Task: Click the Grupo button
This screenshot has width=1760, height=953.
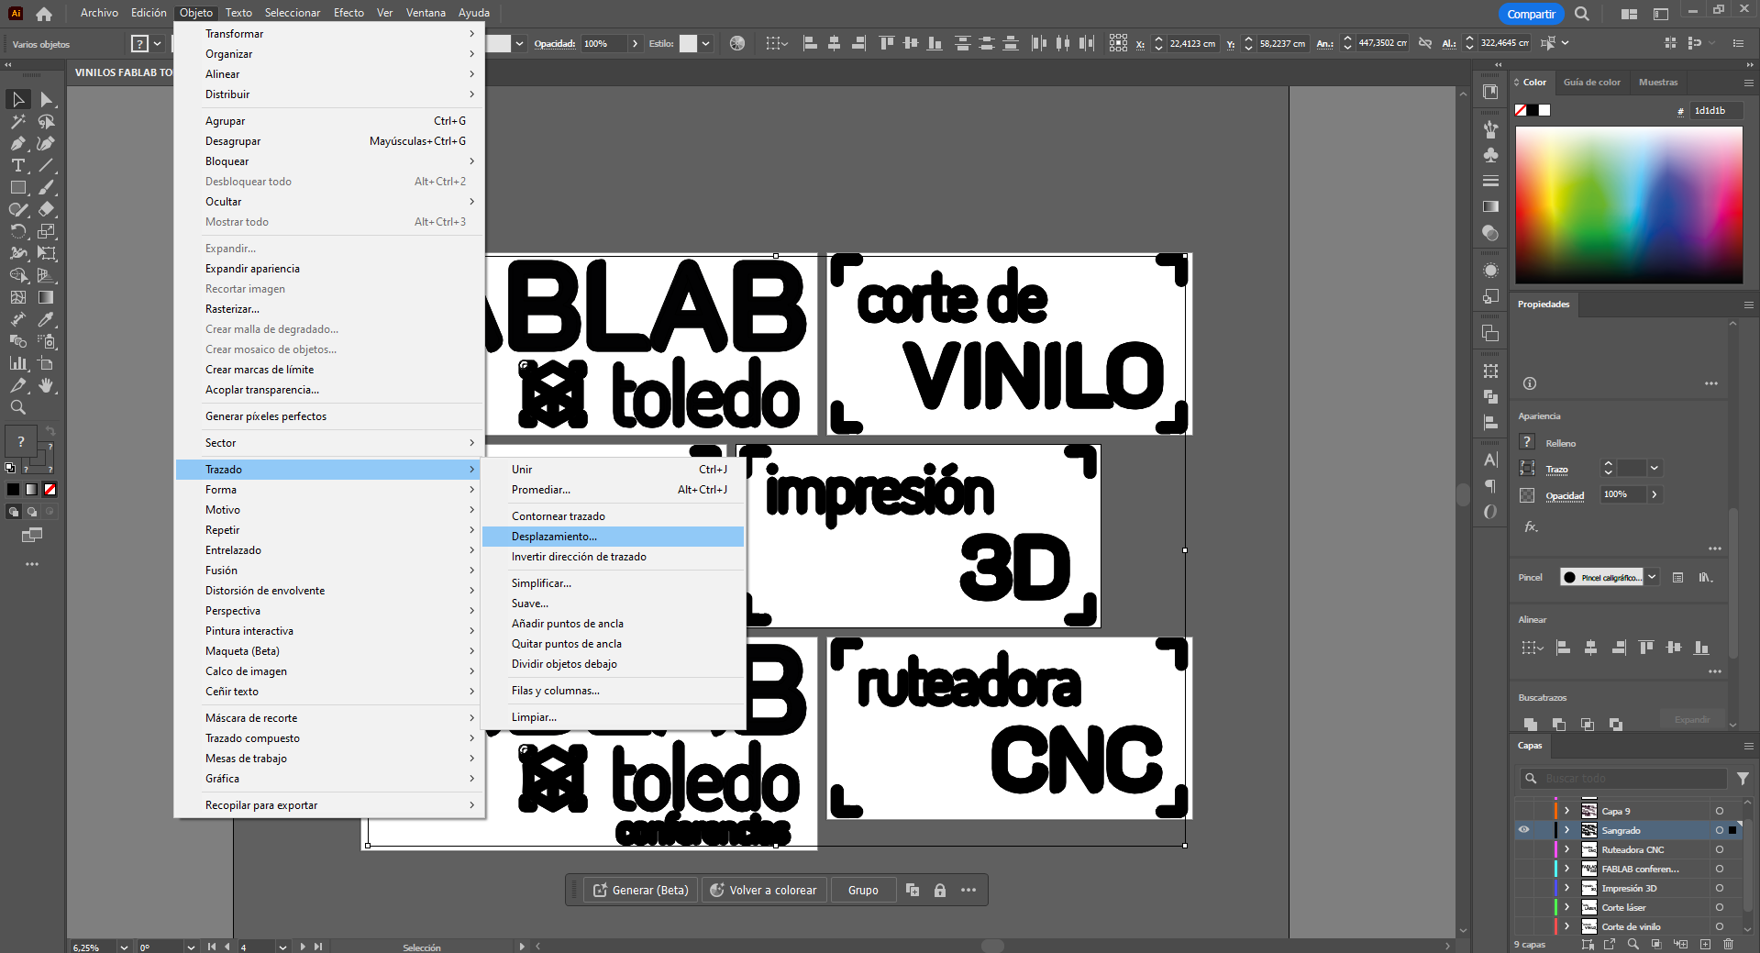Action: pos(863,891)
